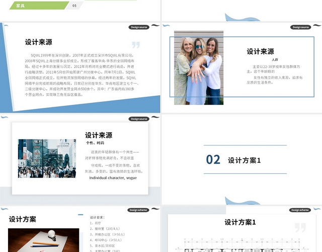The height and width of the screenshot is (252, 322).
Task: Click the Design scheme badge on the lightbulb slide
Action: pos(138,210)
